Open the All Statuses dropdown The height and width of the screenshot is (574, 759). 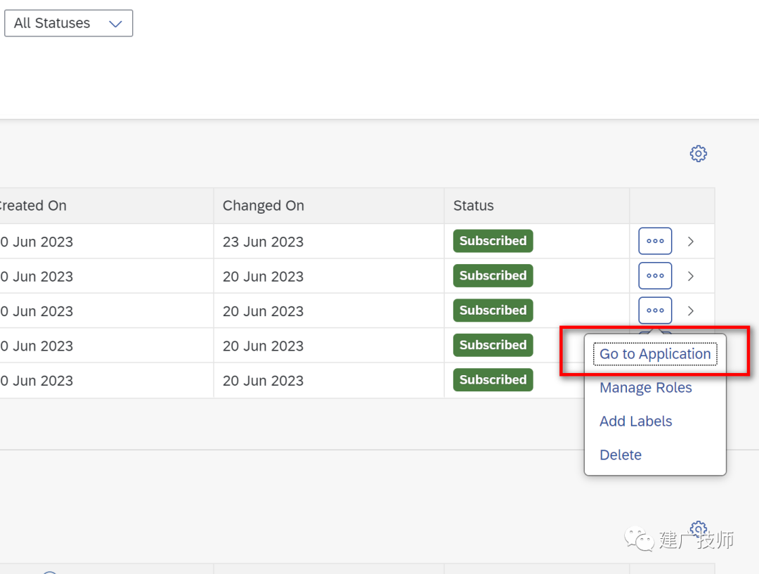pos(68,23)
